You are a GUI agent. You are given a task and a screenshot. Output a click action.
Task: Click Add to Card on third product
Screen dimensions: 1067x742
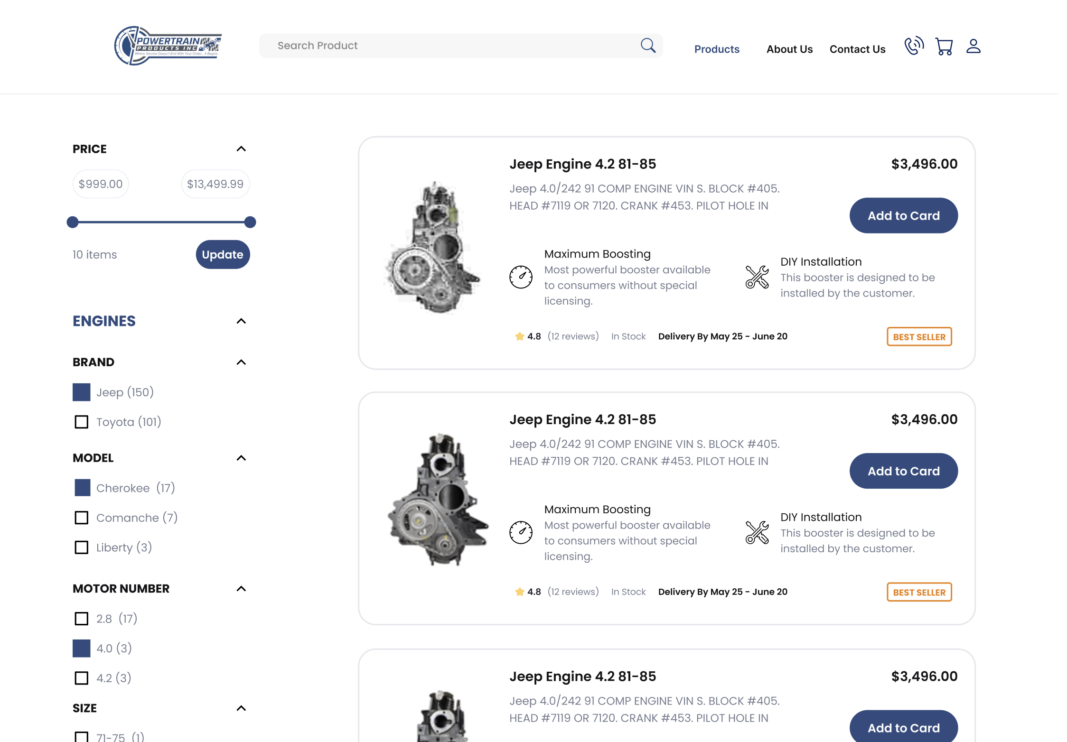click(x=903, y=726)
